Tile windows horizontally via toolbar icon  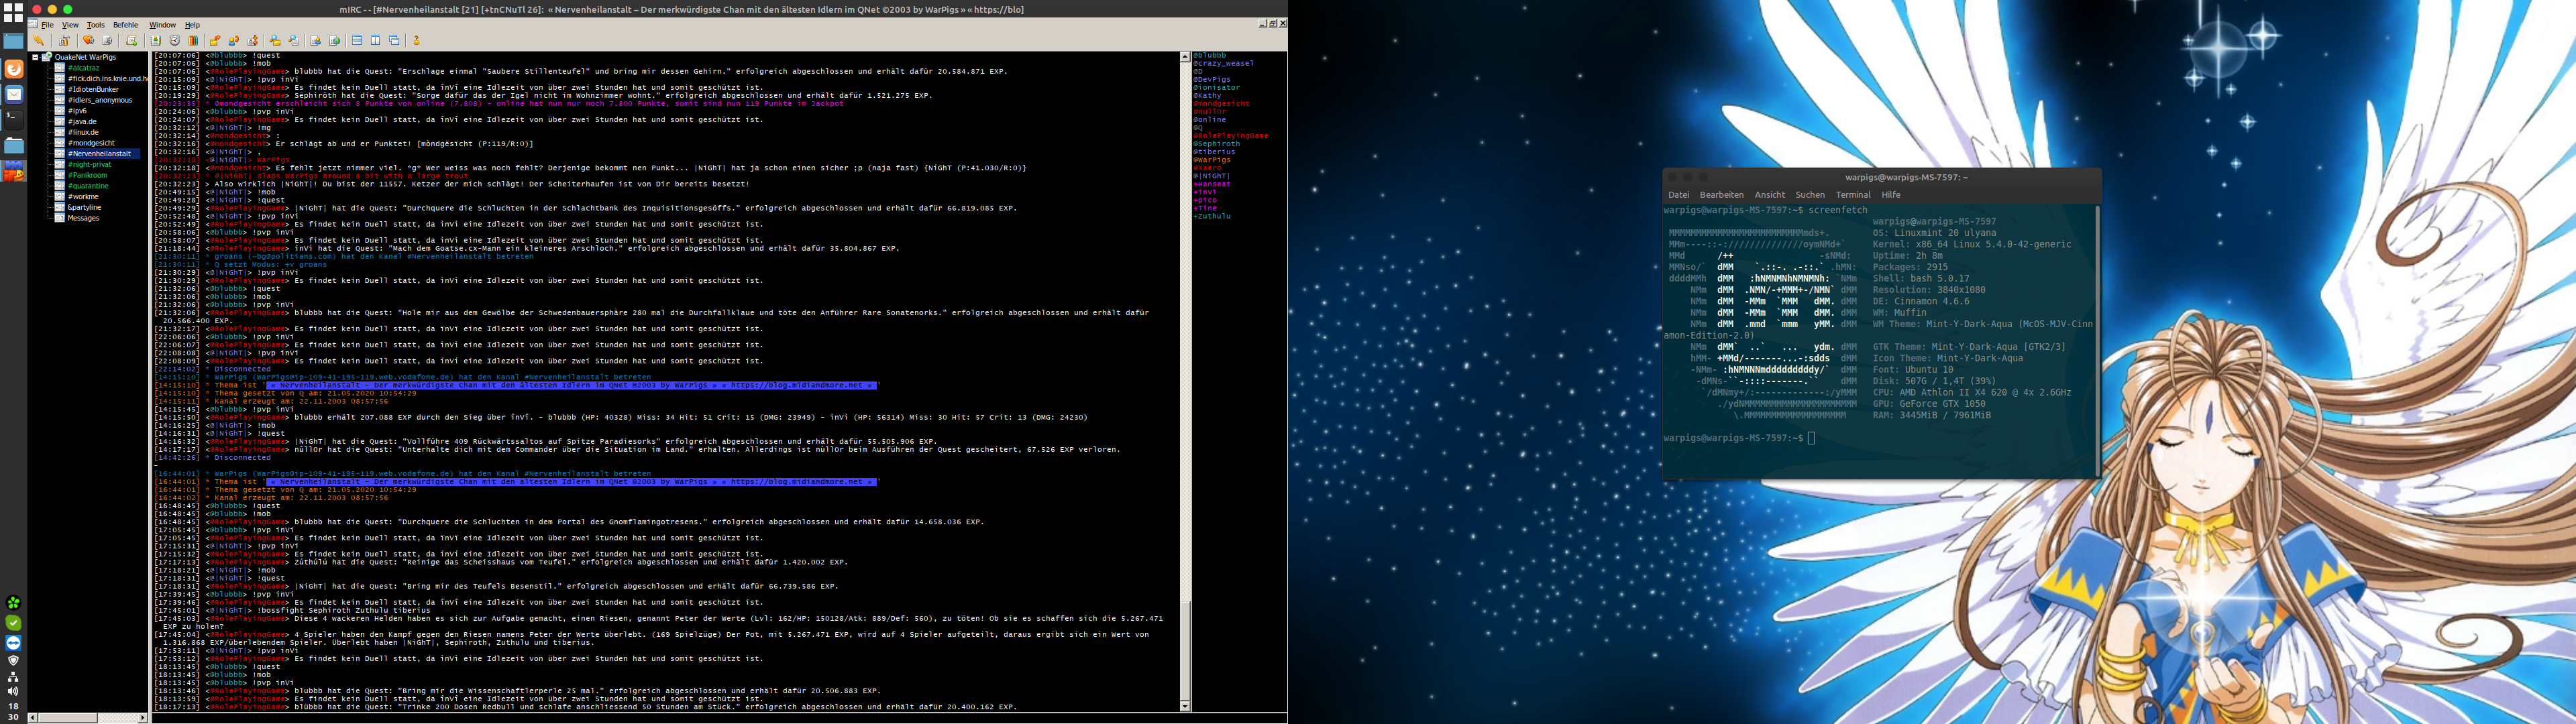point(357,41)
